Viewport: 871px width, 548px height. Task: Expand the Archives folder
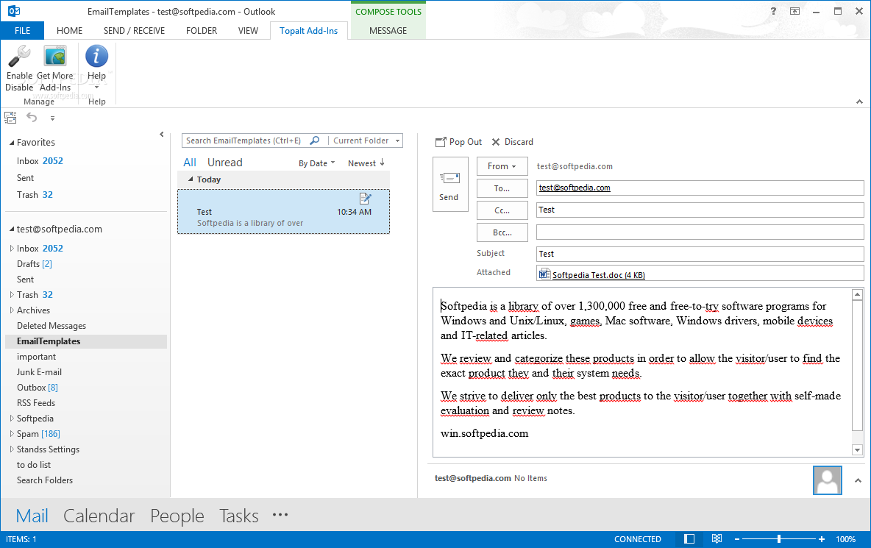[12, 310]
